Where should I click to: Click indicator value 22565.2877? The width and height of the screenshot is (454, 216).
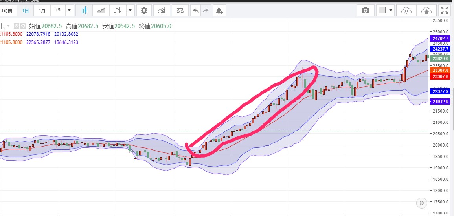(x=38, y=42)
